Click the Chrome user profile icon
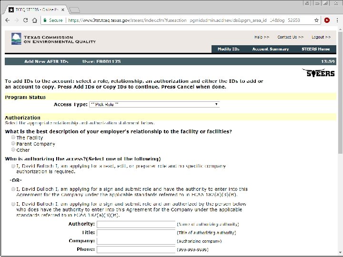 tap(307, 3)
